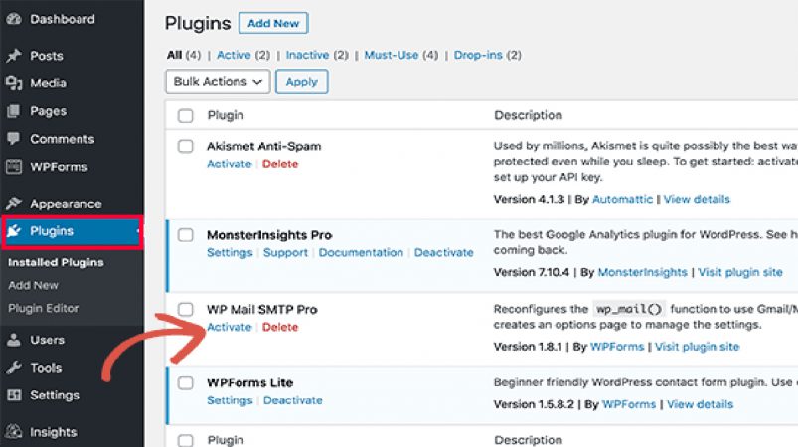Open the Comments speech bubble icon

(14, 139)
